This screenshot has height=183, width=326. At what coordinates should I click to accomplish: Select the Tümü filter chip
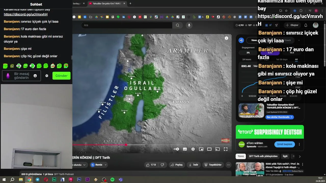coord(241,156)
